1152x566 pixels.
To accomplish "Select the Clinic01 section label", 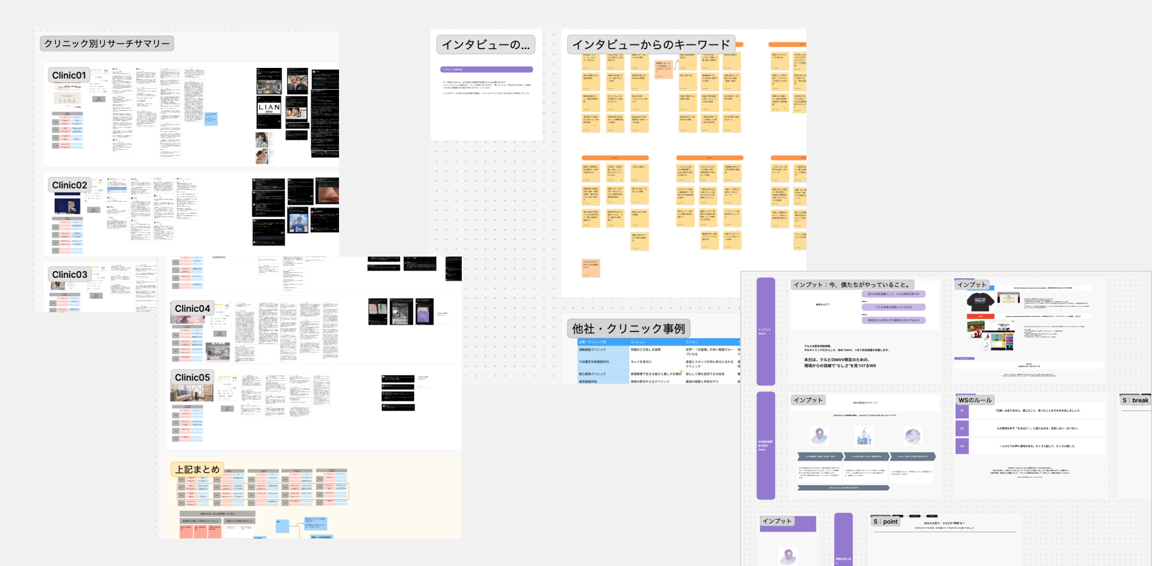I will [x=69, y=75].
